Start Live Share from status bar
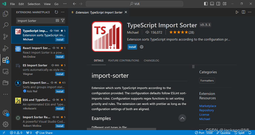The width and height of the screenshot is (255, 135). coord(44,133)
